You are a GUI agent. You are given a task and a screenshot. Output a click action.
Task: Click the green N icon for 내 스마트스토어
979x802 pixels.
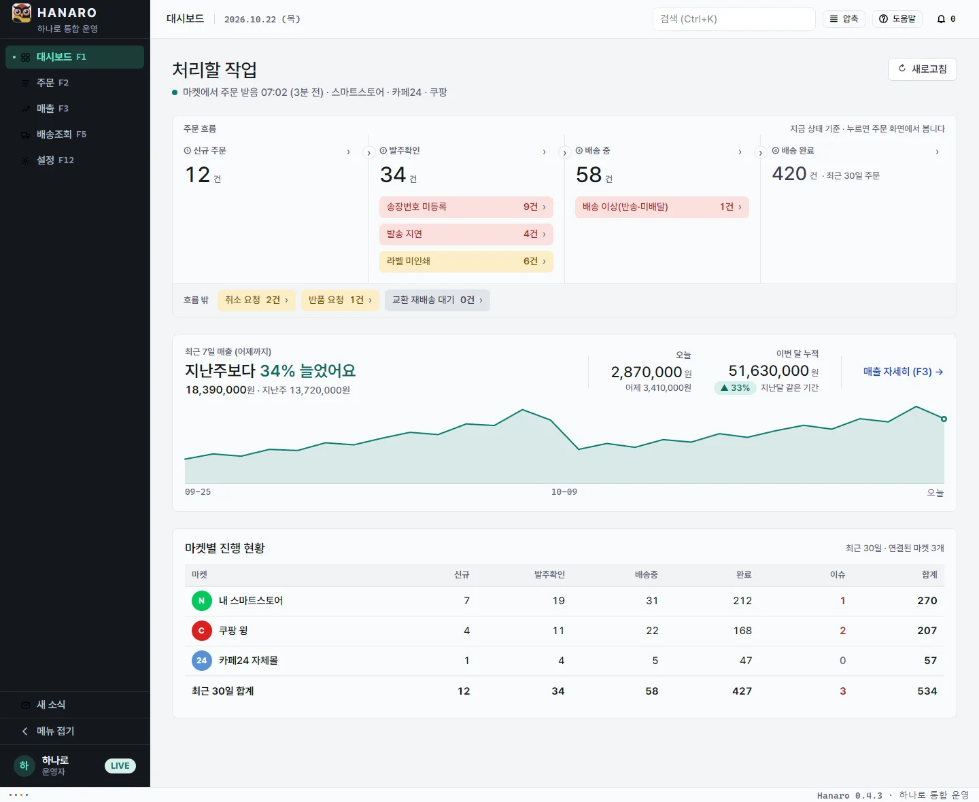pos(201,601)
